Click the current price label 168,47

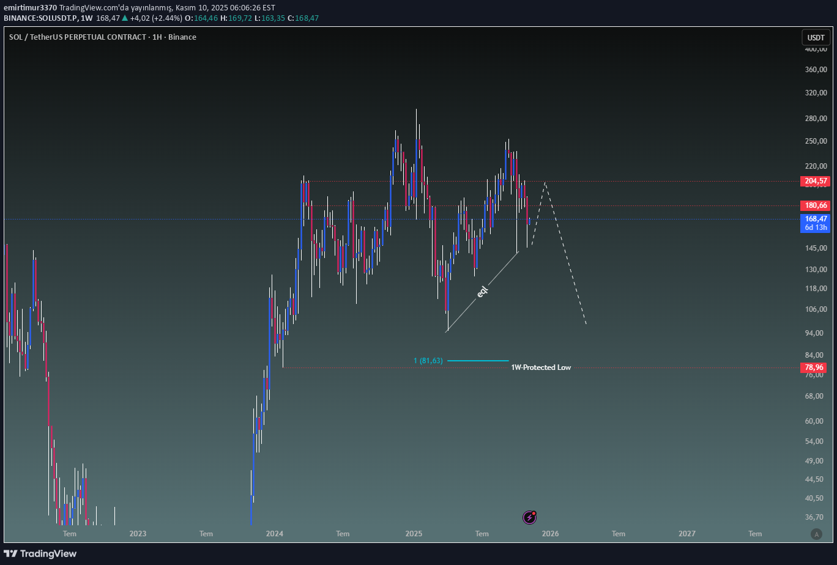[x=816, y=218]
